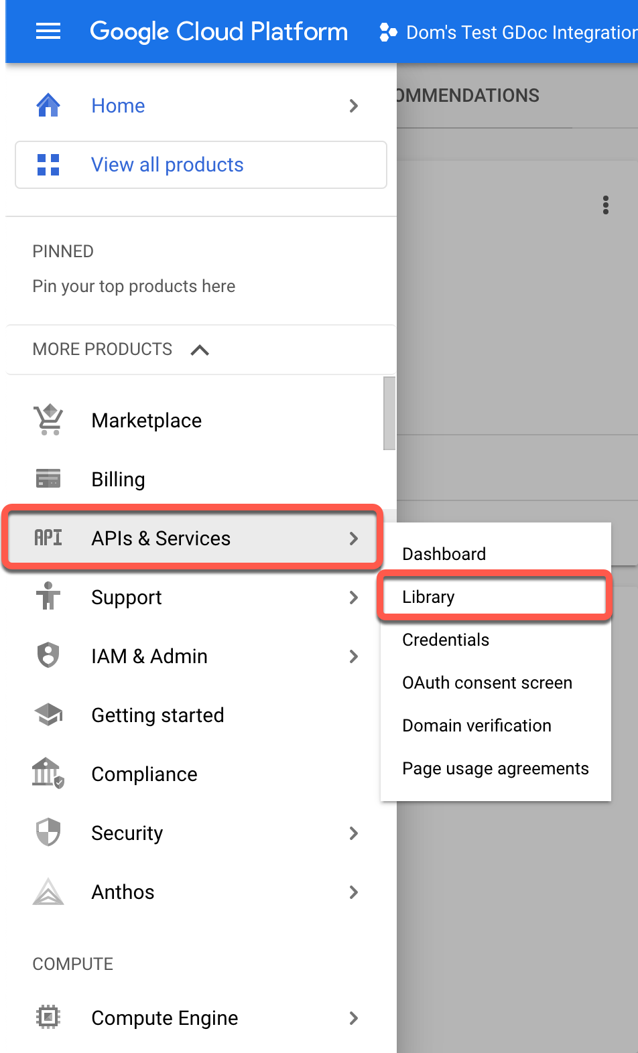The width and height of the screenshot is (638, 1053).
Task: Click the Compliance building icon
Action: (48, 773)
